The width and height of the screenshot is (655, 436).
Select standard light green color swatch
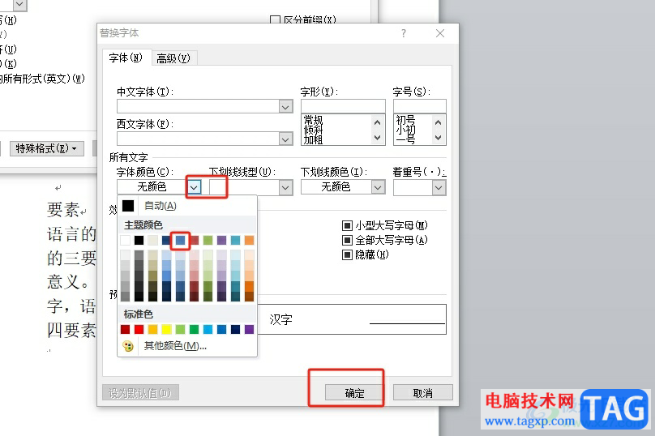pos(181,330)
